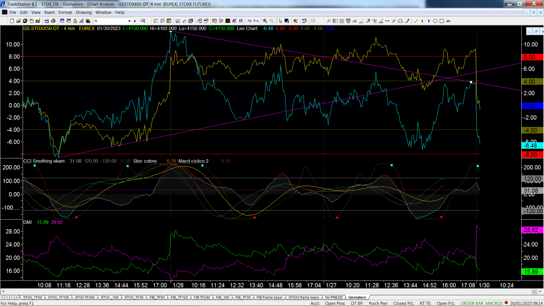The width and height of the screenshot is (544, 306).
Task: Switch to the STOX _100 tab
Action: pyautogui.click(x=110, y=297)
